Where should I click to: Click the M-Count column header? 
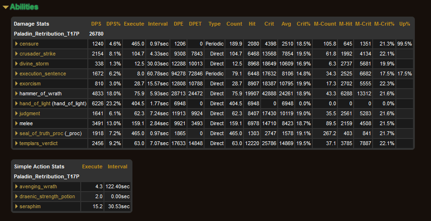[x=325, y=24]
